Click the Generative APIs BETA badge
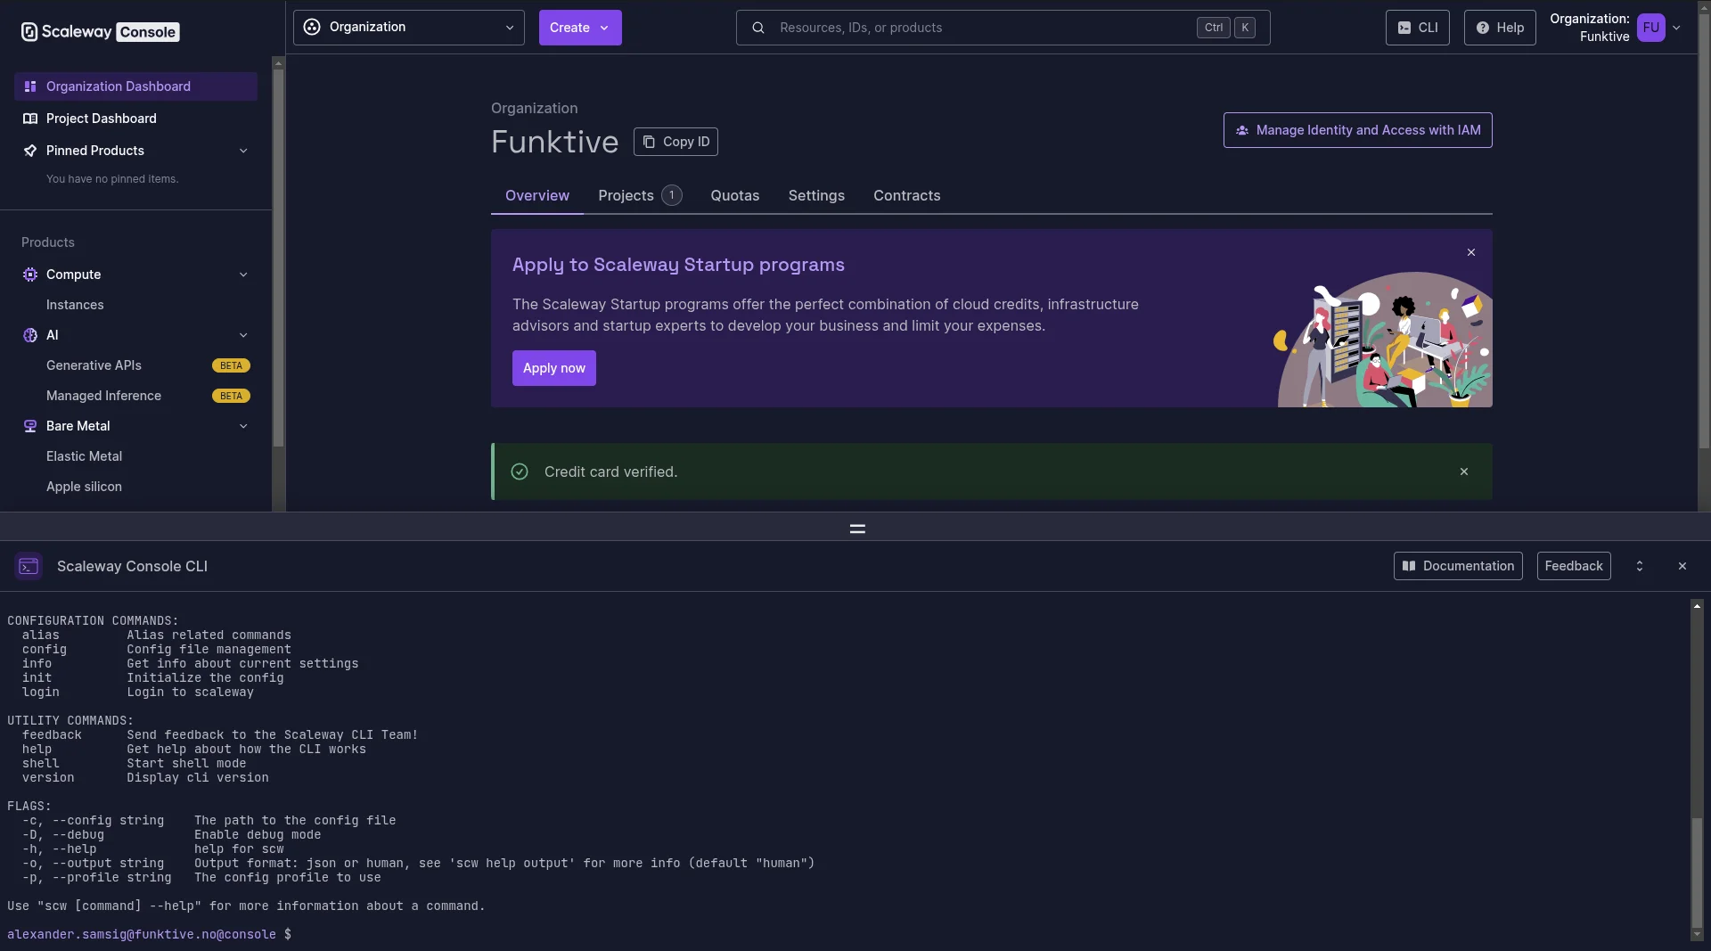Screen dimensions: 1711x951 pyautogui.click(x=231, y=365)
